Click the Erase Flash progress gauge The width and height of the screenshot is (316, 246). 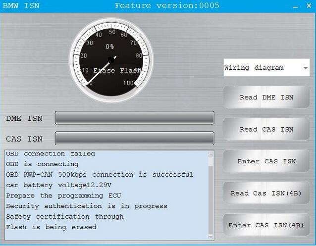pyautogui.click(x=111, y=60)
